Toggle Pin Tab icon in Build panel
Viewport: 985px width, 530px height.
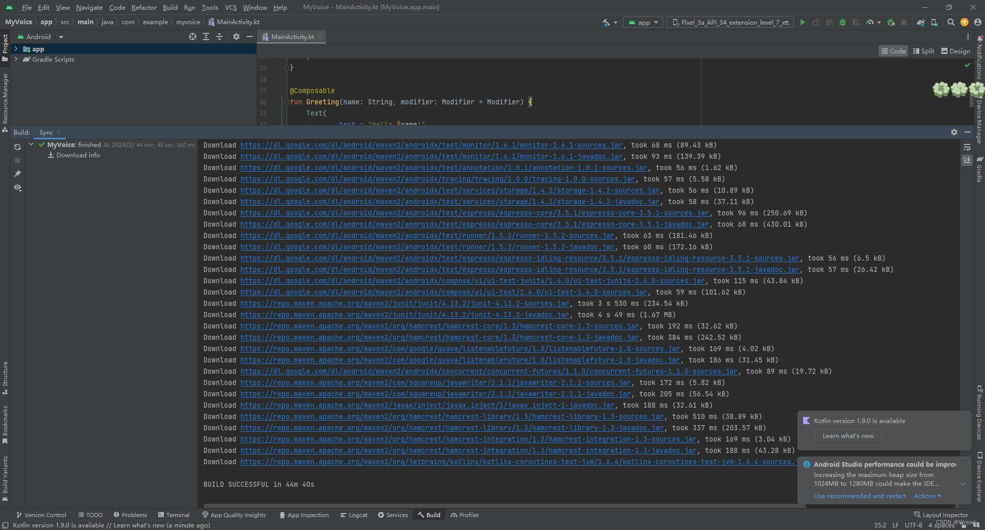tap(17, 174)
